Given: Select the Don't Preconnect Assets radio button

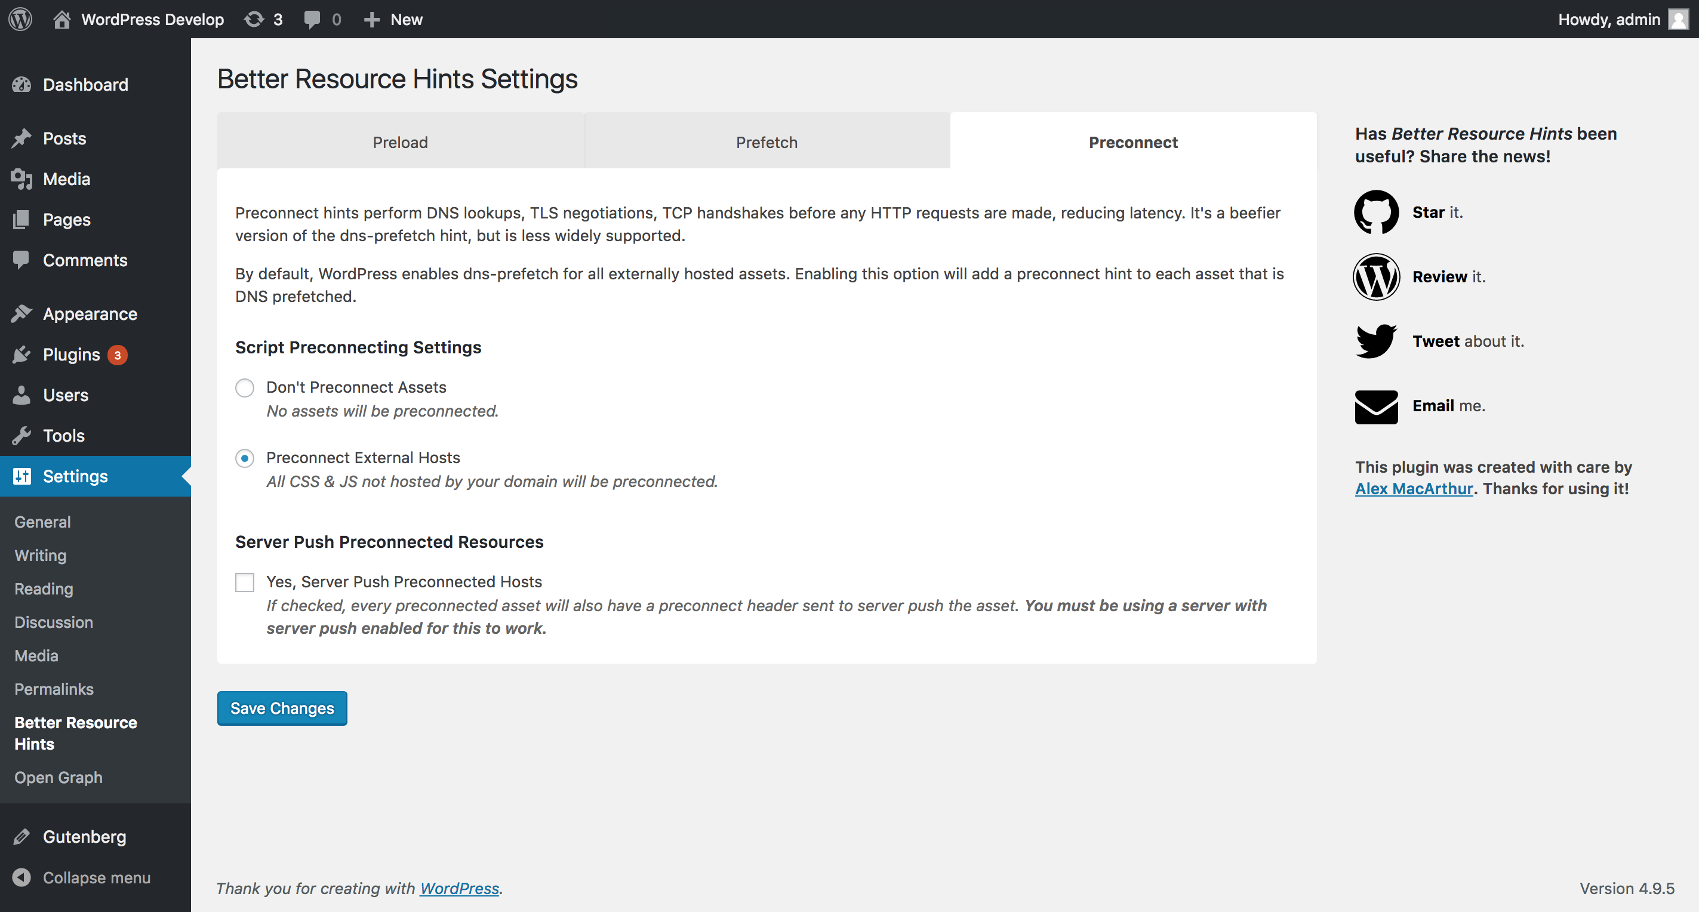Looking at the screenshot, I should [x=245, y=388].
